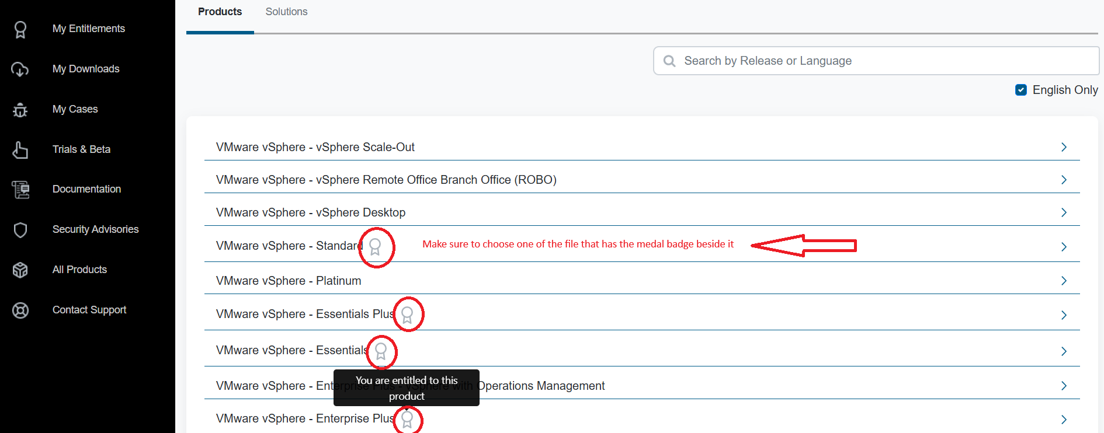The image size is (1104, 433).
Task: Open My Entitlements from sidebar
Action: point(89,29)
